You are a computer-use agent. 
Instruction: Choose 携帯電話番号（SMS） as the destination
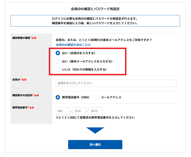[58, 97]
